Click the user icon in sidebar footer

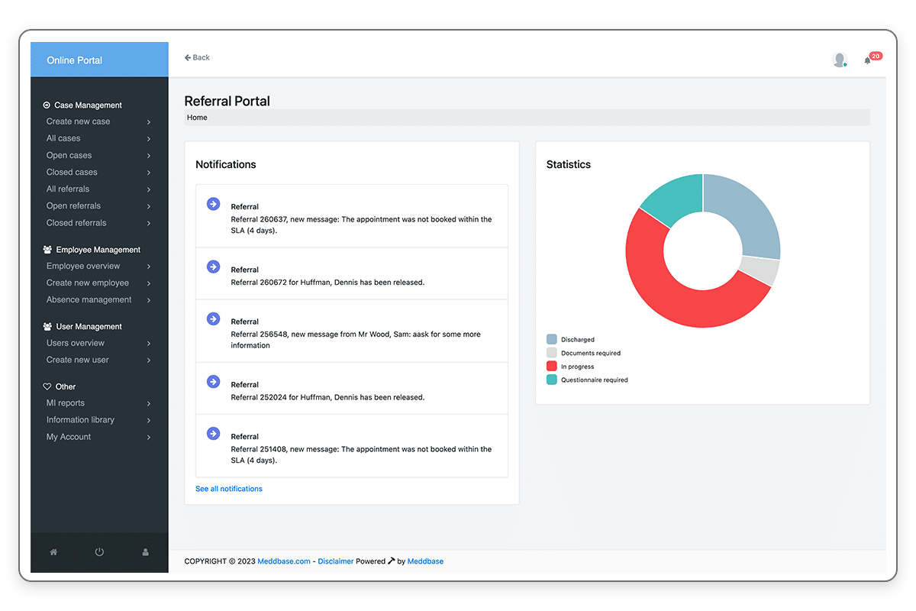point(145,552)
